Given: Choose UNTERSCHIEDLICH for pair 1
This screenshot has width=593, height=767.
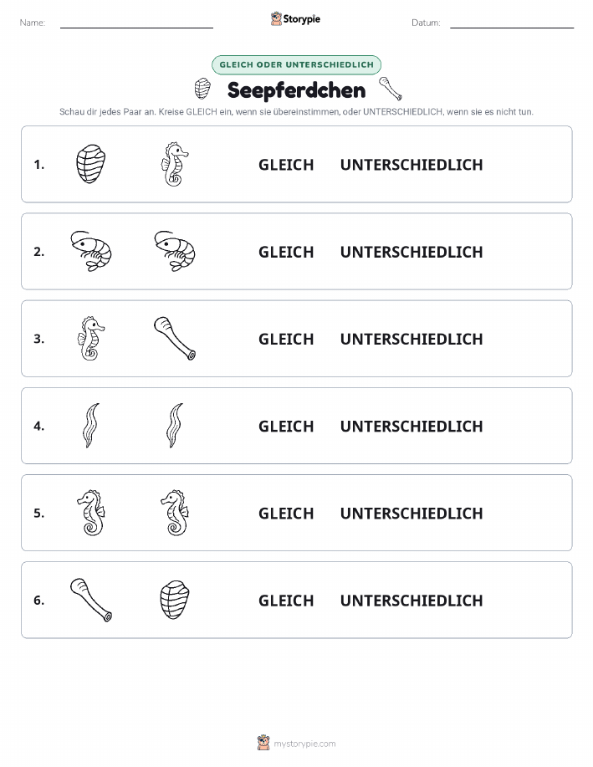Looking at the screenshot, I should pos(412,165).
